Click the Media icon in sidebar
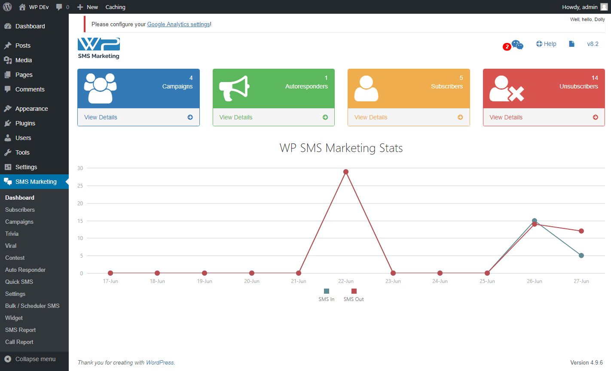 pos(8,60)
